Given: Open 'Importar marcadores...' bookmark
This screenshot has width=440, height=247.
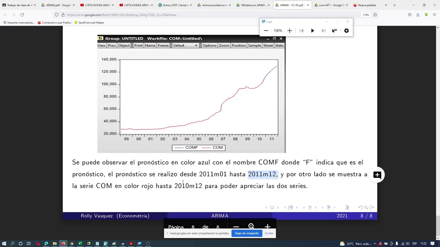Looking at the screenshot, I should [19, 23].
